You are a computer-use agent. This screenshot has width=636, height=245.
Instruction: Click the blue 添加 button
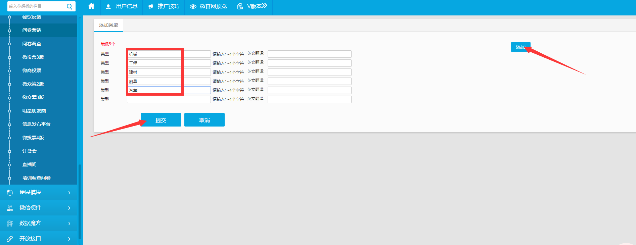click(x=520, y=47)
